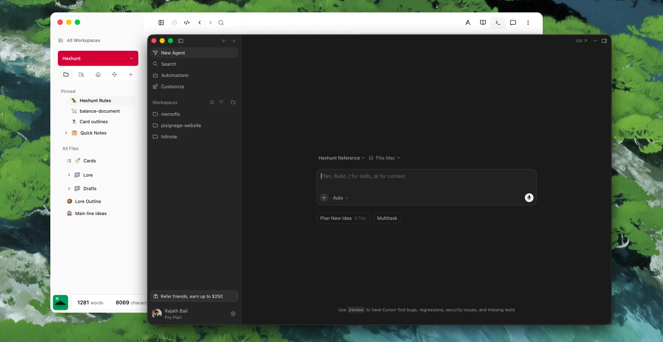The image size is (663, 342).
Task: Open the This Mac location dropdown
Action: point(384,158)
